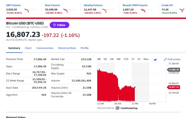The width and height of the screenshot is (186, 118).
Task: Click the Dow Futures mini sparkline chart
Action: click(70, 10)
